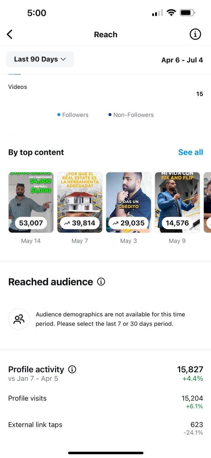Tap See all for top content
Image resolution: width=211 pixels, height=458 pixels.
coord(190,152)
